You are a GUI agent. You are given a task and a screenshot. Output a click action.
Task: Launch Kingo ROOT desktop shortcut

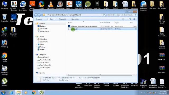(x=79, y=5)
